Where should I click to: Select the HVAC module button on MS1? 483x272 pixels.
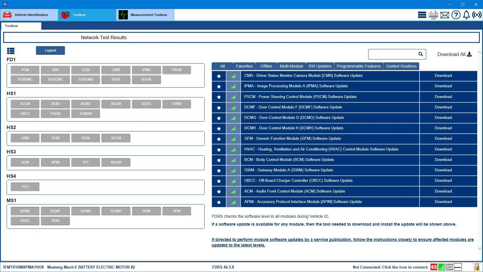pyautogui.click(x=25, y=221)
